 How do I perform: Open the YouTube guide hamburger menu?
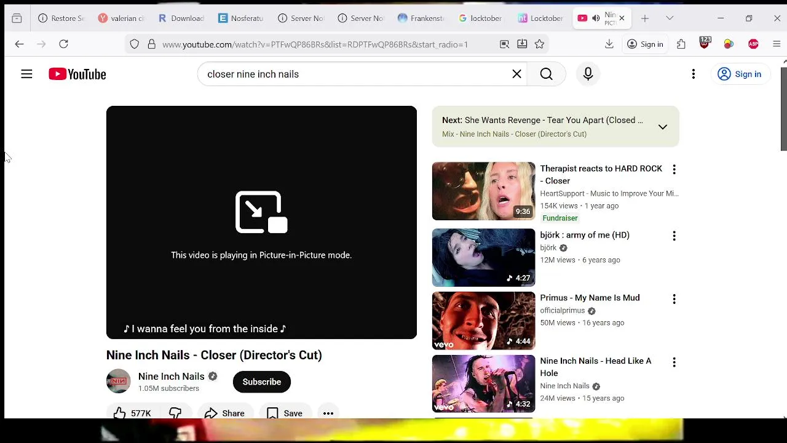[x=26, y=74]
